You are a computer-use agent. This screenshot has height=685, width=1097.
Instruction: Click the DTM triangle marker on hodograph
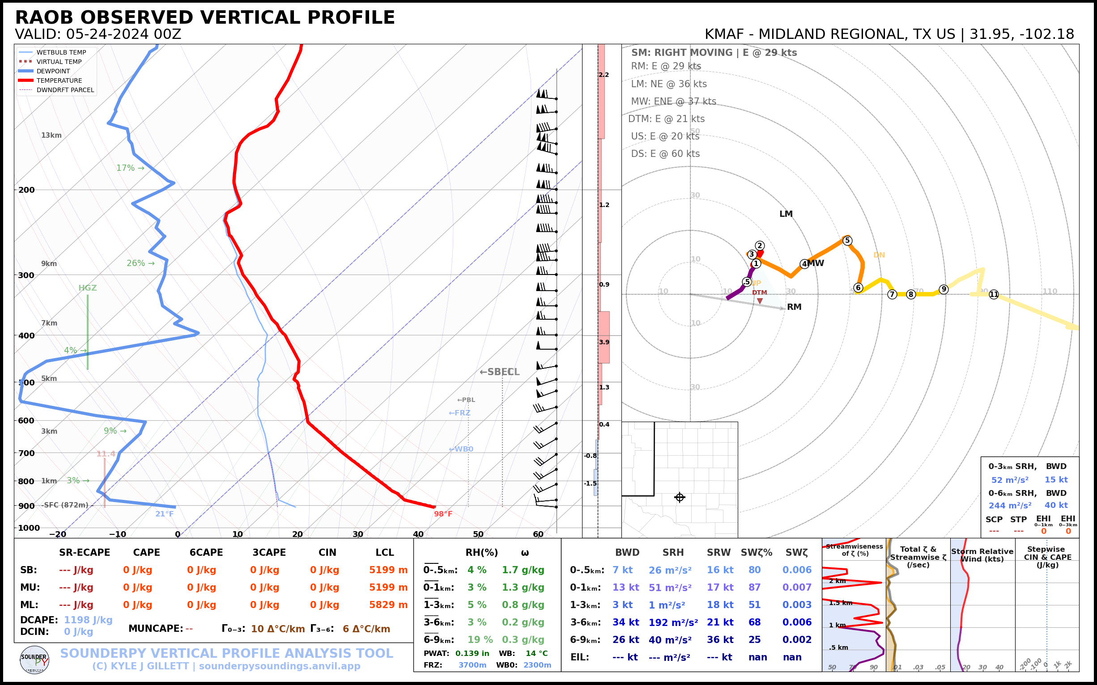coord(760,301)
